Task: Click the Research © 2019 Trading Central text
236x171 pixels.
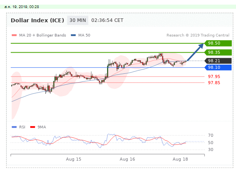Action: [x=198, y=35]
